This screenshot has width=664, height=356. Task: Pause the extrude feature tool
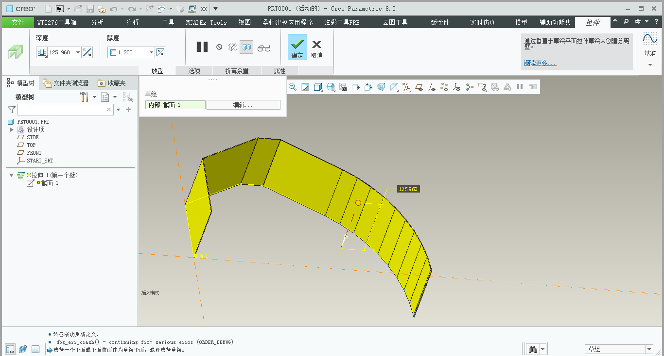pos(202,47)
